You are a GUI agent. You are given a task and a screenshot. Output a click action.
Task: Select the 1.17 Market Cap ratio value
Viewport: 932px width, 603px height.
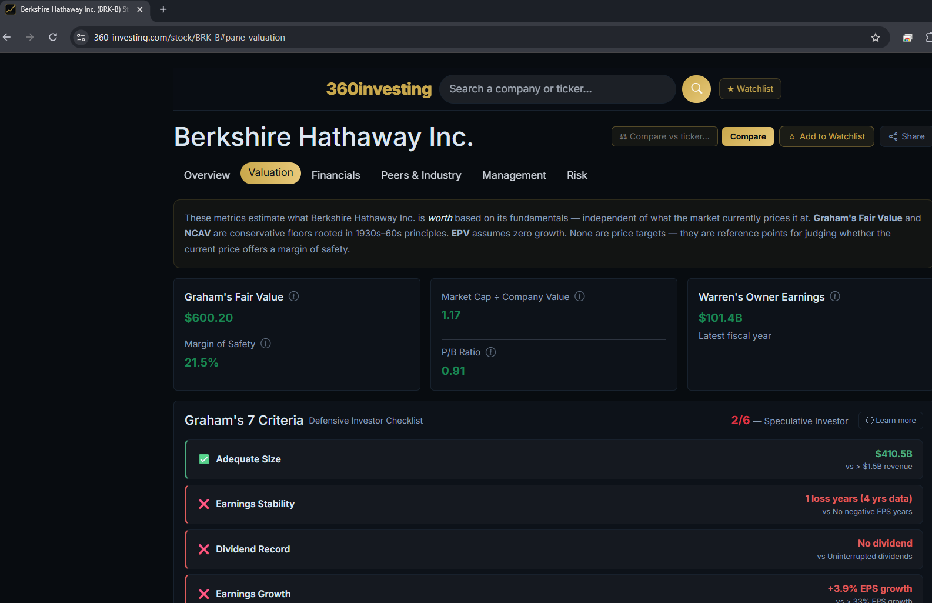pyautogui.click(x=451, y=315)
